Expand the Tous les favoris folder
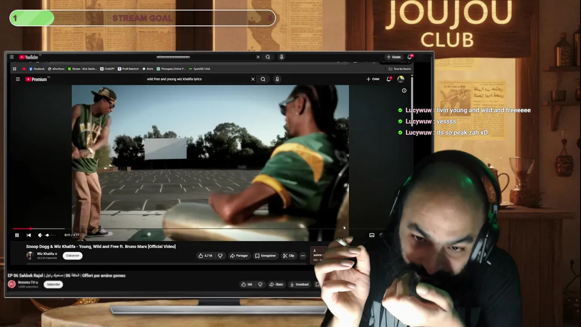This screenshot has height=327, width=581. pyautogui.click(x=400, y=69)
